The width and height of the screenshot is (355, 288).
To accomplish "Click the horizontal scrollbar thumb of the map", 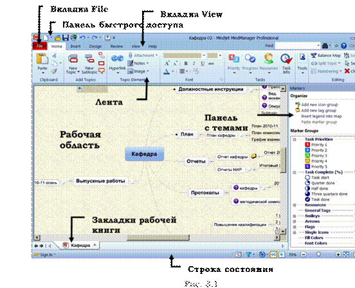I will click(158, 238).
